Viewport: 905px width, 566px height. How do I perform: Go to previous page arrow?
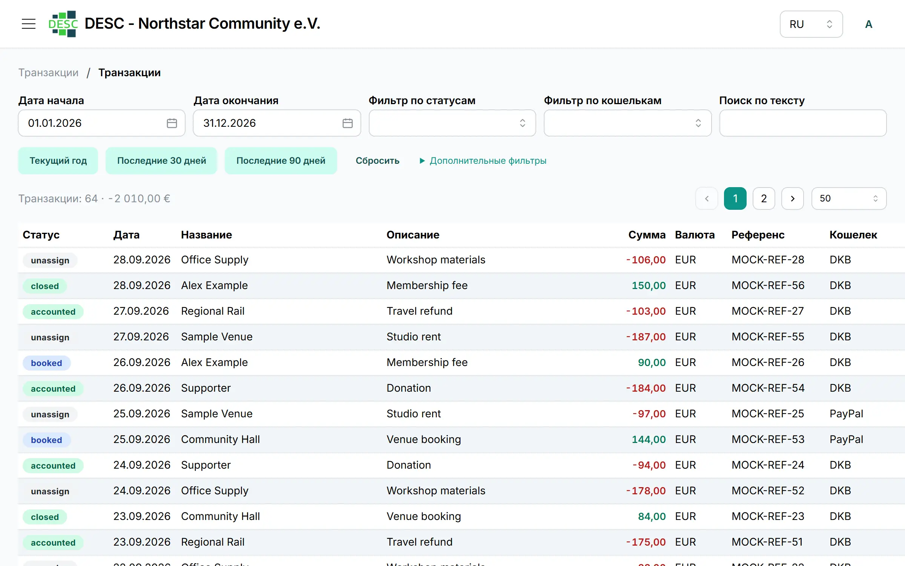tap(707, 198)
